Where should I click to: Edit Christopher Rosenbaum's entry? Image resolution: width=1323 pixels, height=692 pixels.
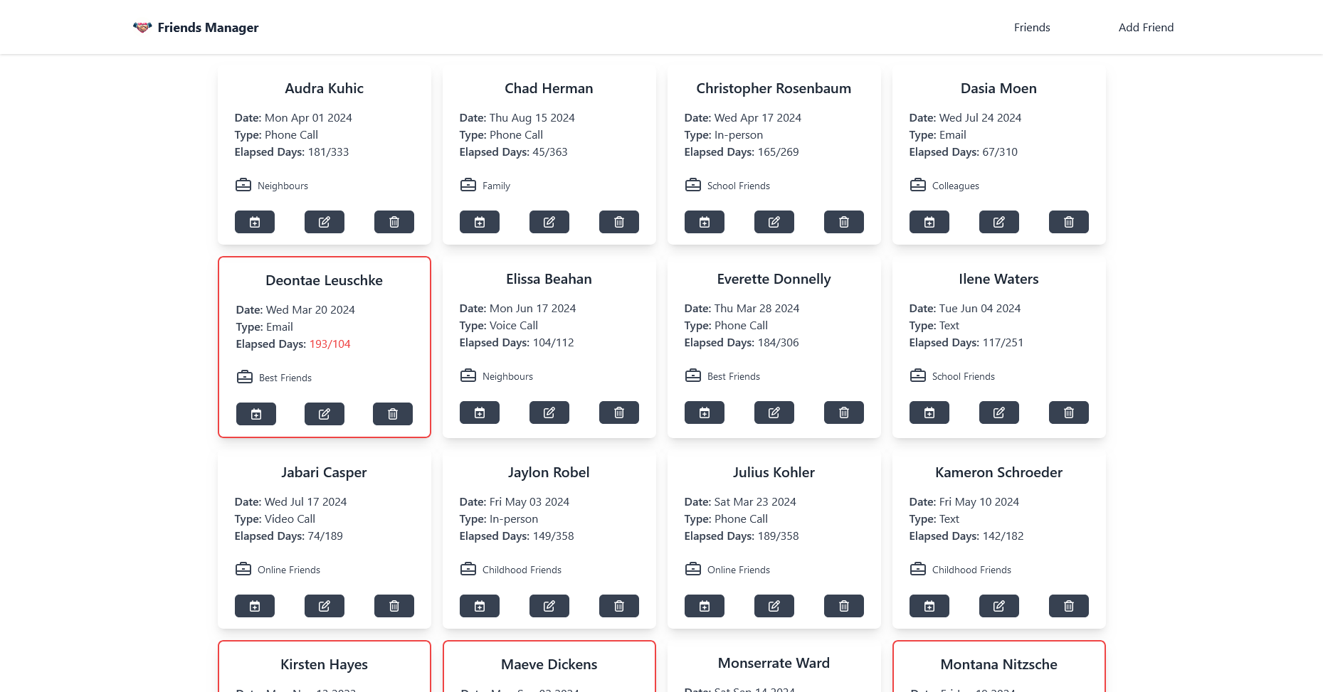tap(774, 222)
